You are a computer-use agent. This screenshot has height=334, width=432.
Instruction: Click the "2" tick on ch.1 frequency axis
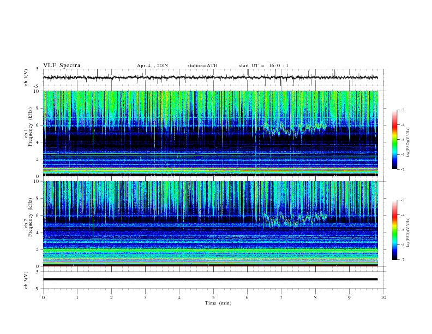(x=38, y=159)
